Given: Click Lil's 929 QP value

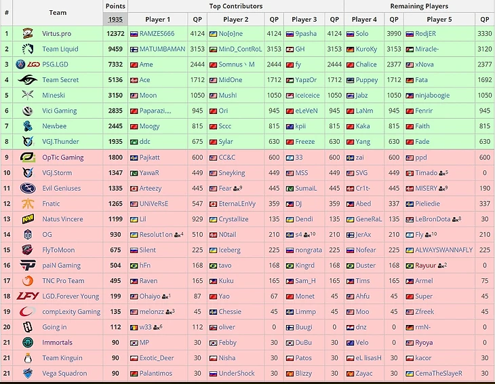Looking at the screenshot, I should pos(197,219).
